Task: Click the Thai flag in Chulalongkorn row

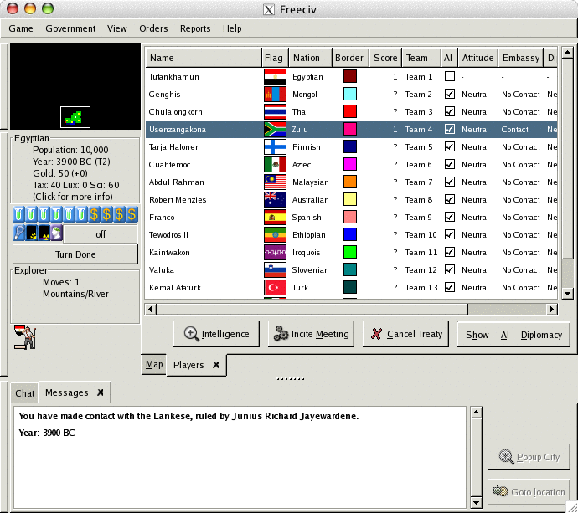Action: point(275,111)
